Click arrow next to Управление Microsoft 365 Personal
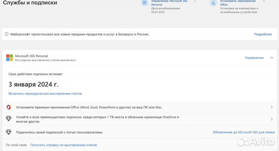This screenshot has width=279, height=151. (195, 1)
